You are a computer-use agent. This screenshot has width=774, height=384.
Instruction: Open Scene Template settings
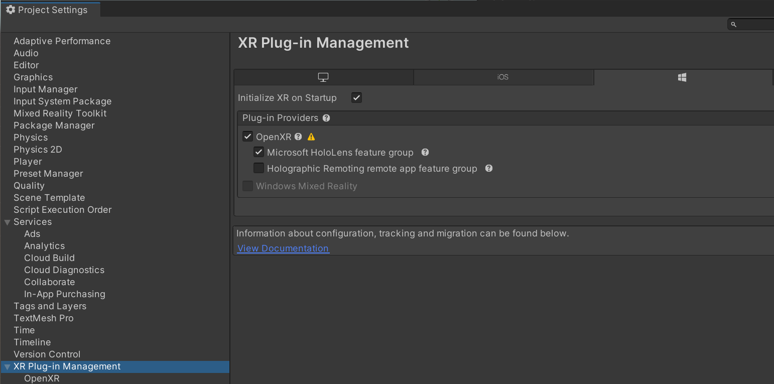click(49, 198)
